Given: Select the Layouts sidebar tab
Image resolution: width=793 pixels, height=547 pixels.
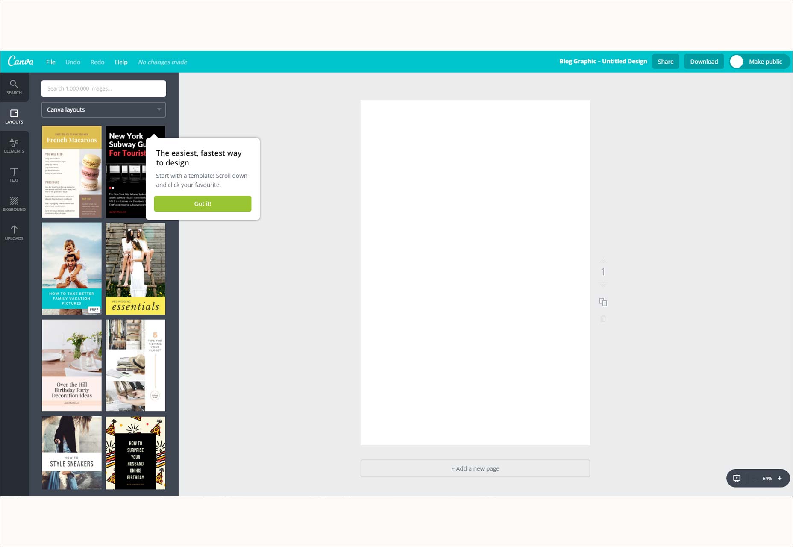Looking at the screenshot, I should coord(14,116).
